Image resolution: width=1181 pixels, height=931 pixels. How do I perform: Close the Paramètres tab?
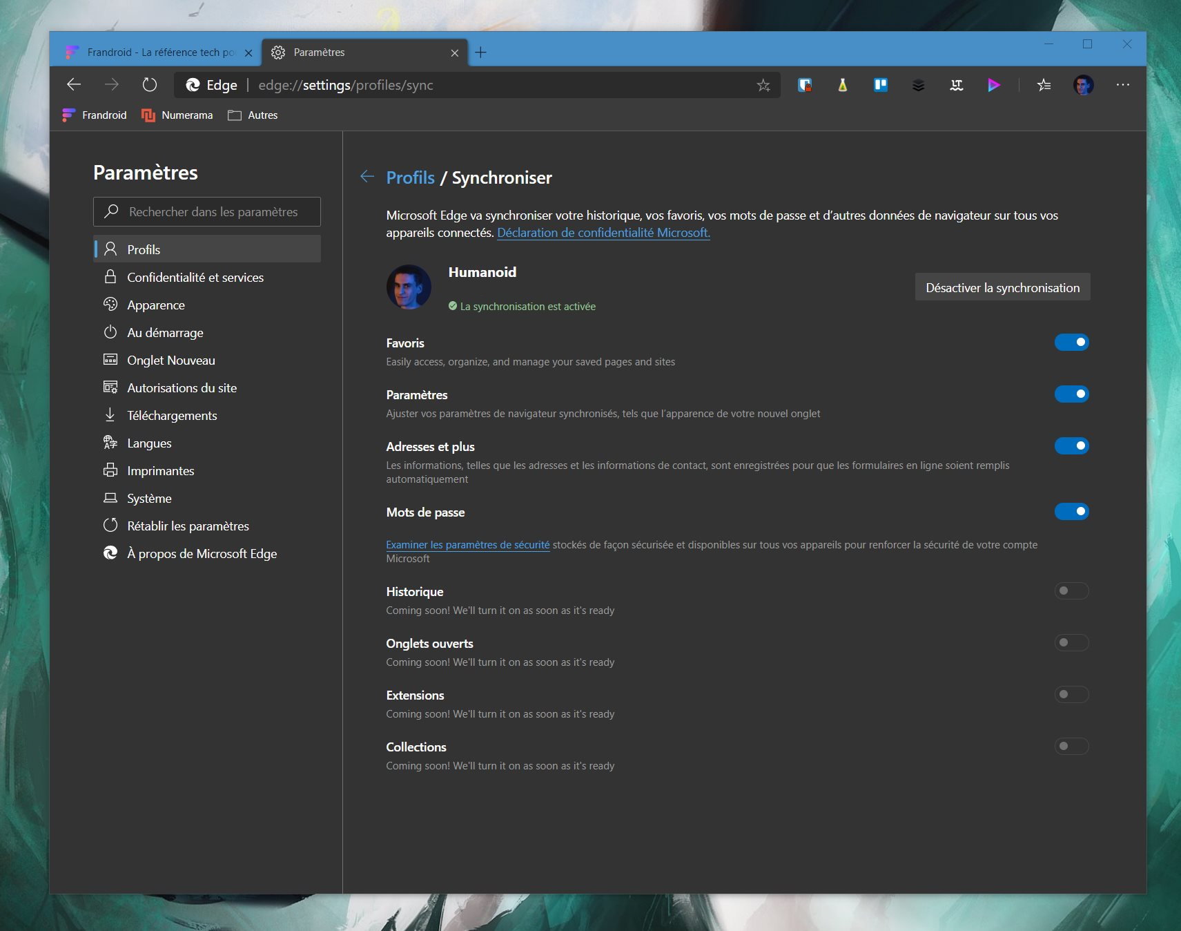tap(455, 53)
